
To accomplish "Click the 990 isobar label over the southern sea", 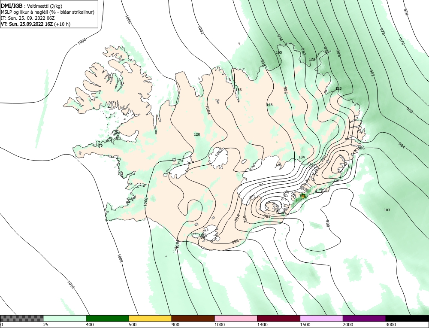I will click(328, 223).
